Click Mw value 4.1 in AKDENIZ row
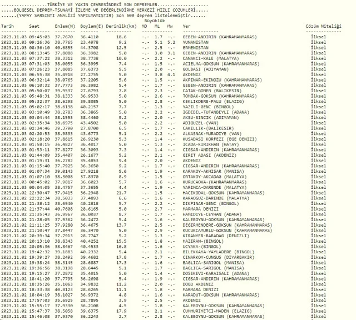356x320 pixels. (171, 74)
